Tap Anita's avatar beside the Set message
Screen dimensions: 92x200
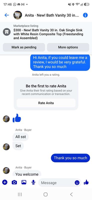(6, 147)
